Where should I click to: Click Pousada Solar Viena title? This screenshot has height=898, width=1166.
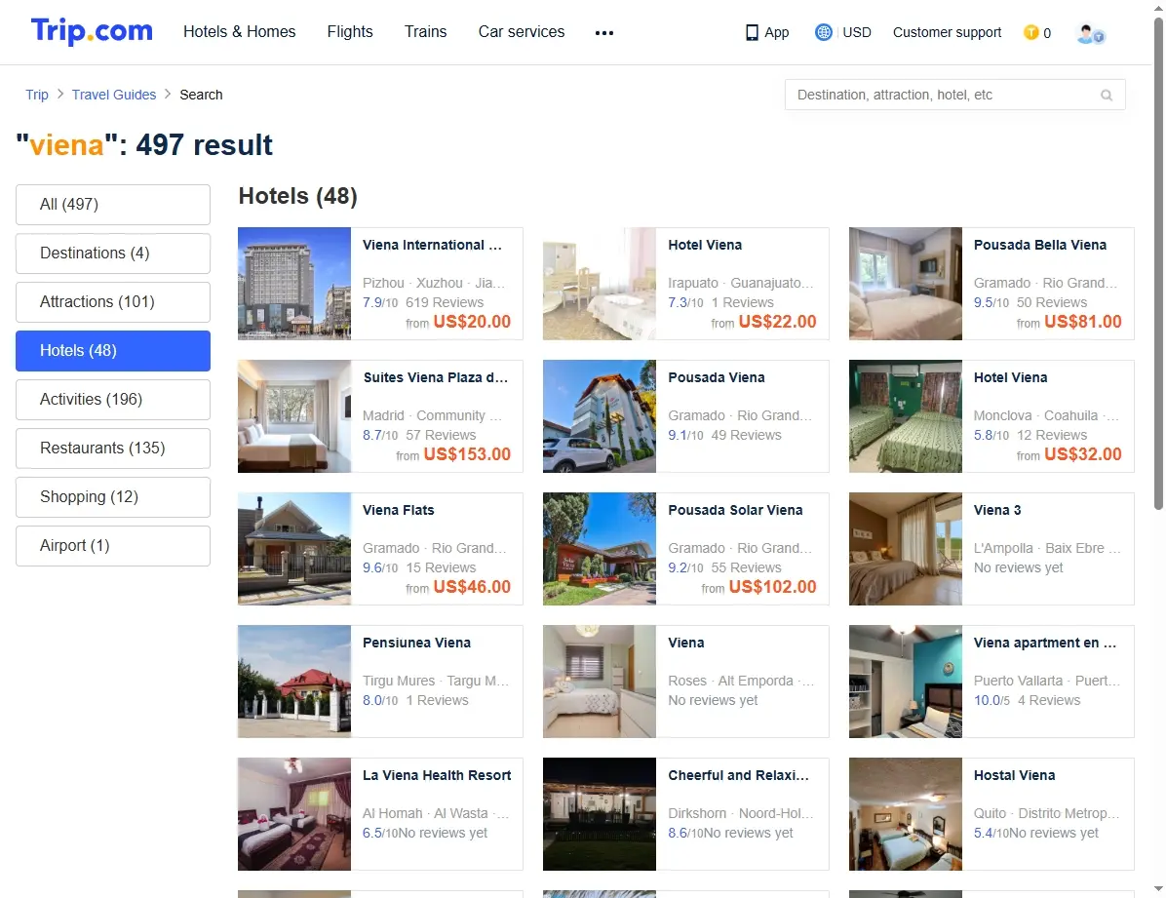point(735,510)
